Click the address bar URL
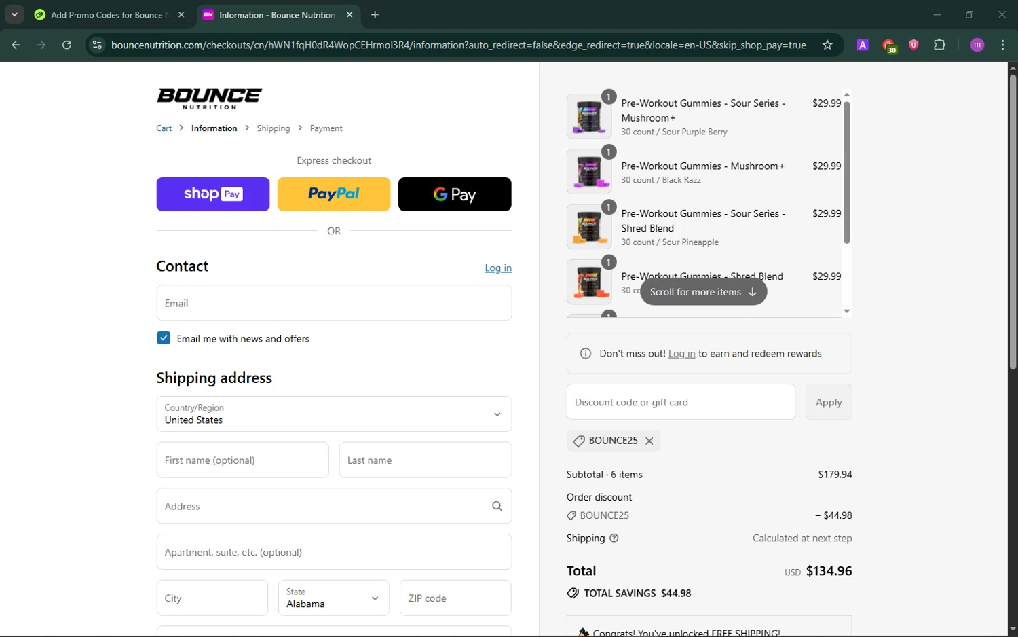Image resolution: width=1018 pixels, height=637 pixels. [459, 45]
